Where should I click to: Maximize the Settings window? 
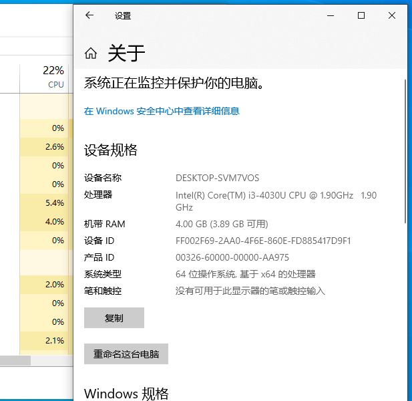click(x=361, y=15)
